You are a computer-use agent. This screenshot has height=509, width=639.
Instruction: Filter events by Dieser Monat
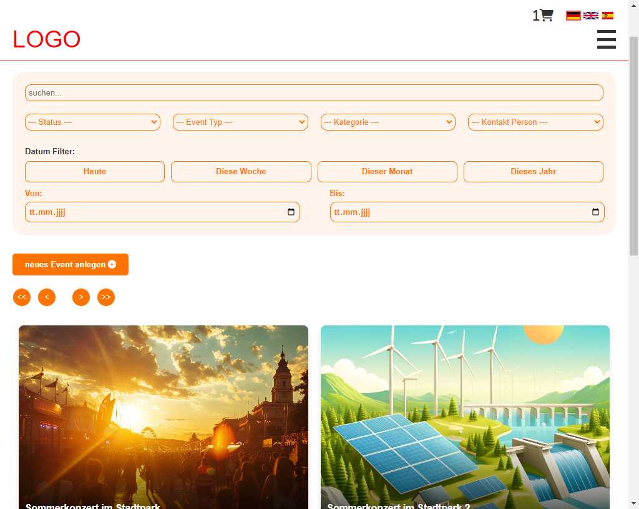coord(387,172)
